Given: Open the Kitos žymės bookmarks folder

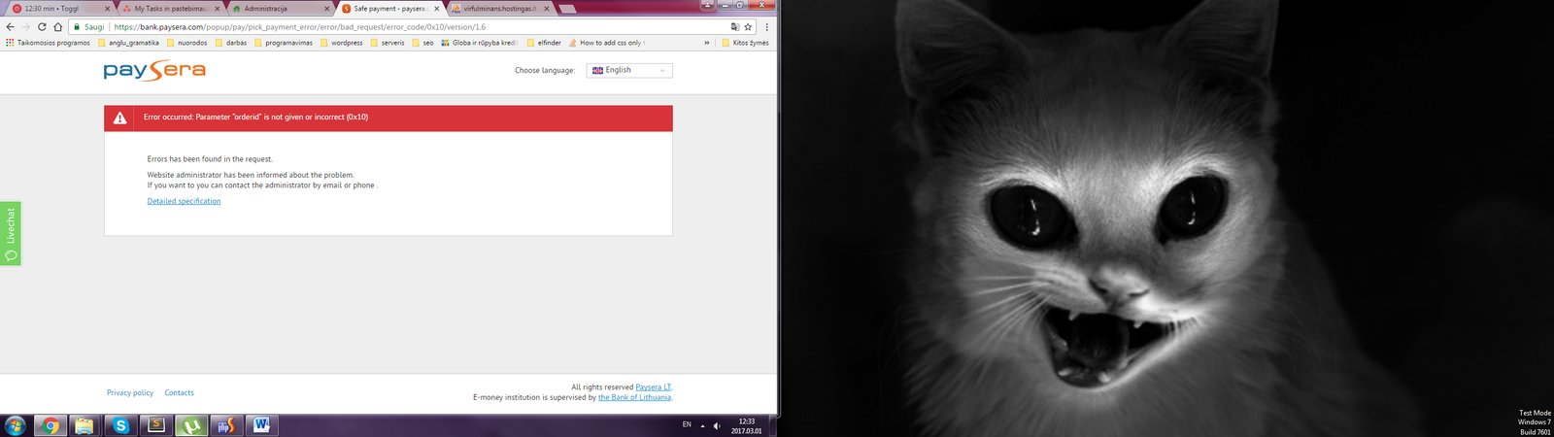Looking at the screenshot, I should point(745,43).
